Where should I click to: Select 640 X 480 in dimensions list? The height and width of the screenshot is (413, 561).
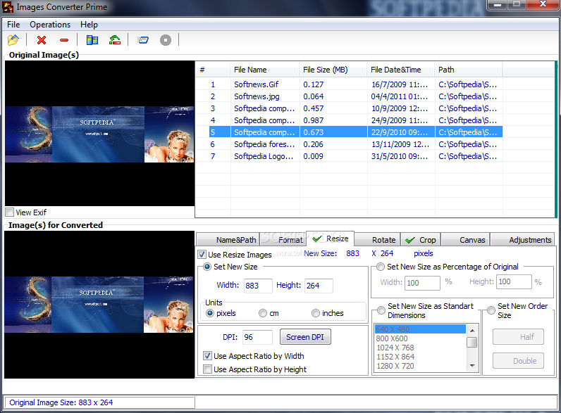(x=420, y=329)
